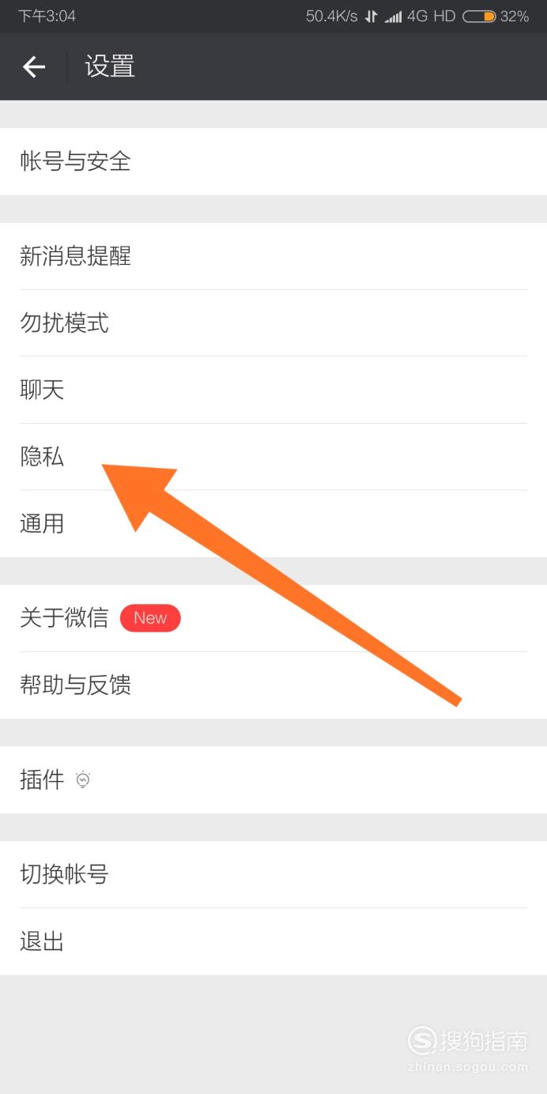Image resolution: width=547 pixels, height=1094 pixels.
Task: Open 插件 settings
Action: pos(273,780)
